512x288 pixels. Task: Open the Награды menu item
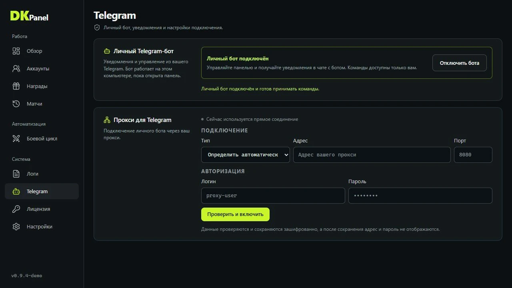point(42,86)
